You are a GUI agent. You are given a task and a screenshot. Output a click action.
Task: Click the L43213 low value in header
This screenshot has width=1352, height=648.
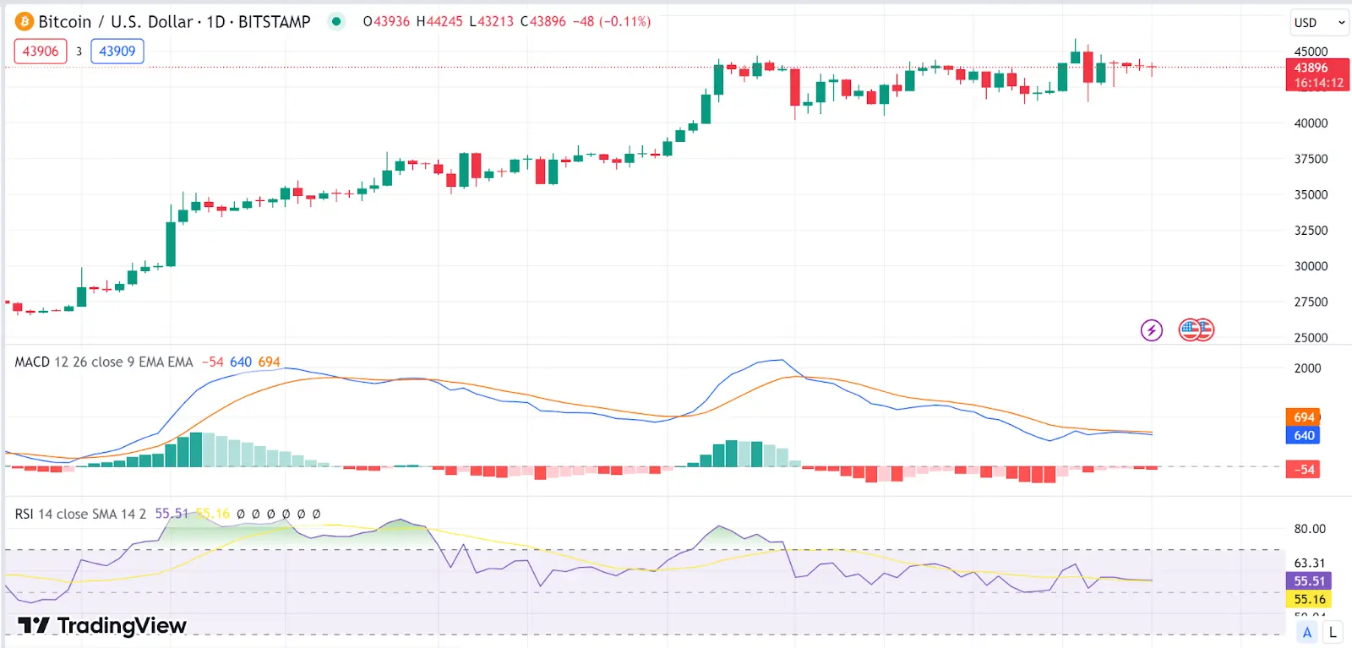coord(491,21)
